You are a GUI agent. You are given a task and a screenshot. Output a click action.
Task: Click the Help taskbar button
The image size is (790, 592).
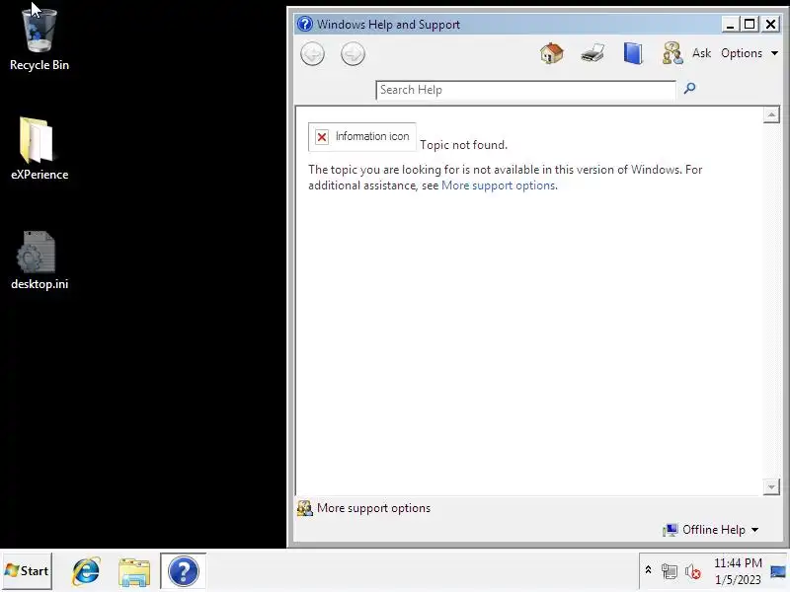184,571
